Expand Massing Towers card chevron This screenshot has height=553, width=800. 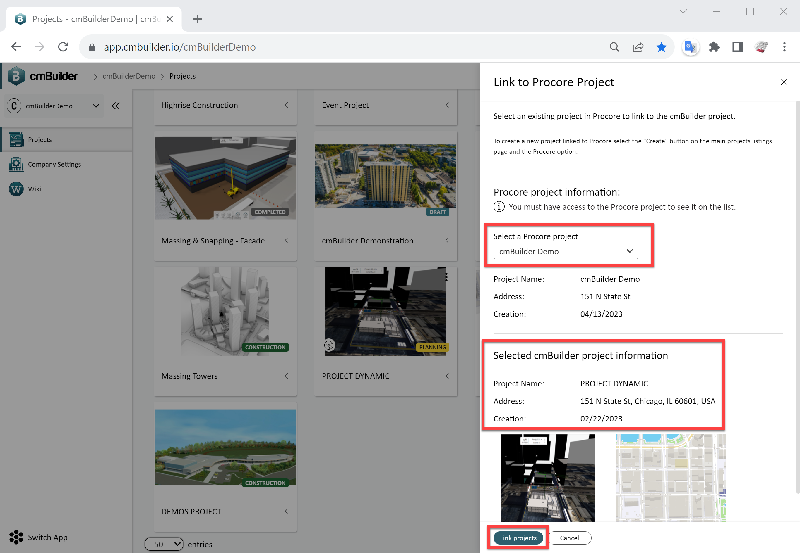pyautogui.click(x=287, y=376)
